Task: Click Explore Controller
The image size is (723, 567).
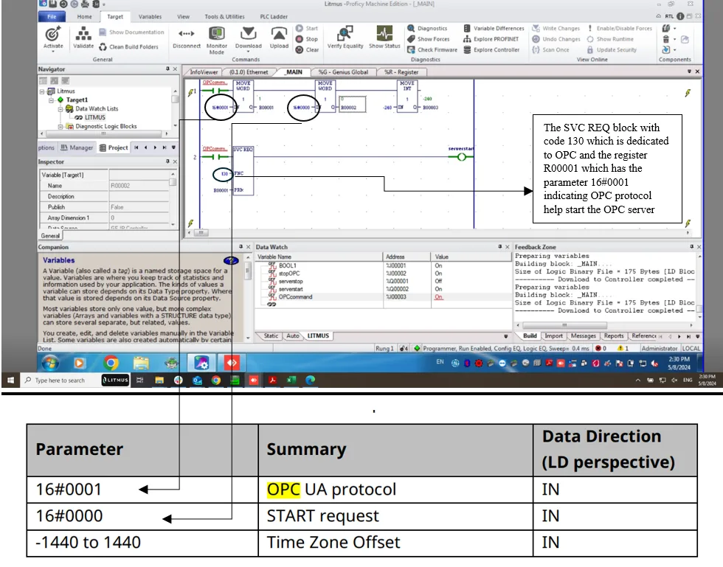Action: 491,50
